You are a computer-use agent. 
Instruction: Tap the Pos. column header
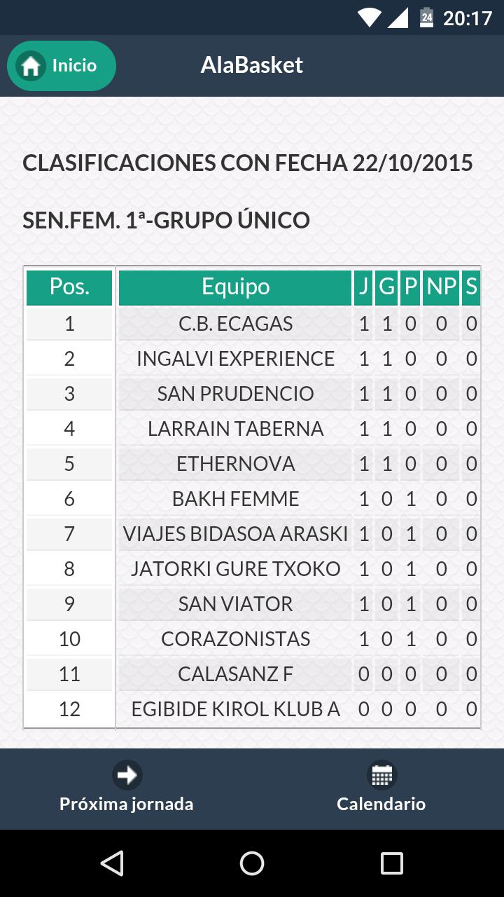(69, 287)
